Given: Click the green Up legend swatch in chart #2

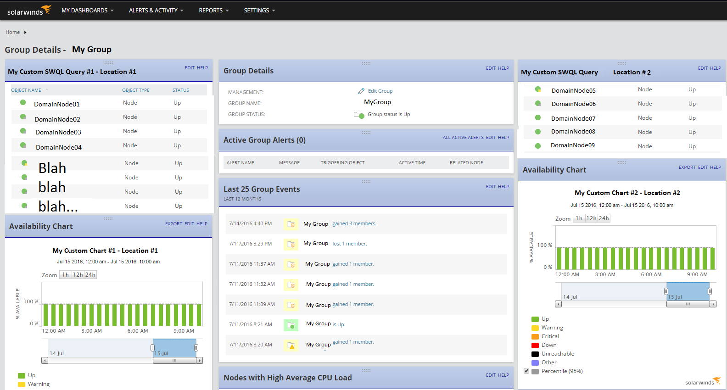Looking at the screenshot, I should [535, 319].
